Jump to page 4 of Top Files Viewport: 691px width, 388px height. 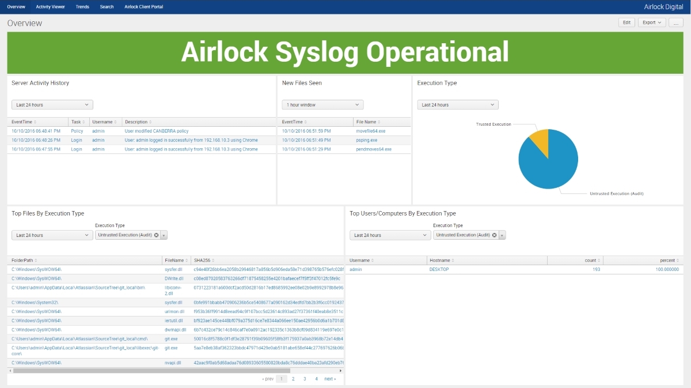316,379
